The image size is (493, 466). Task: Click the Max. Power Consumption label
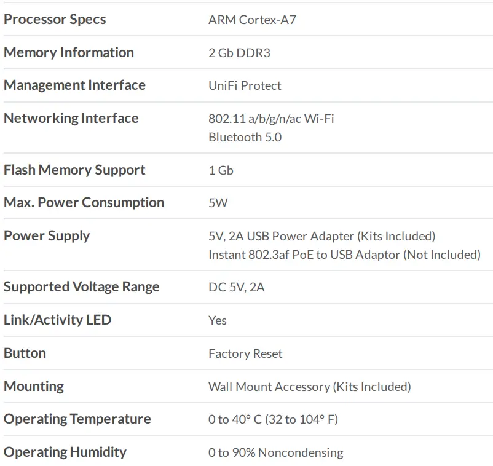tap(84, 202)
